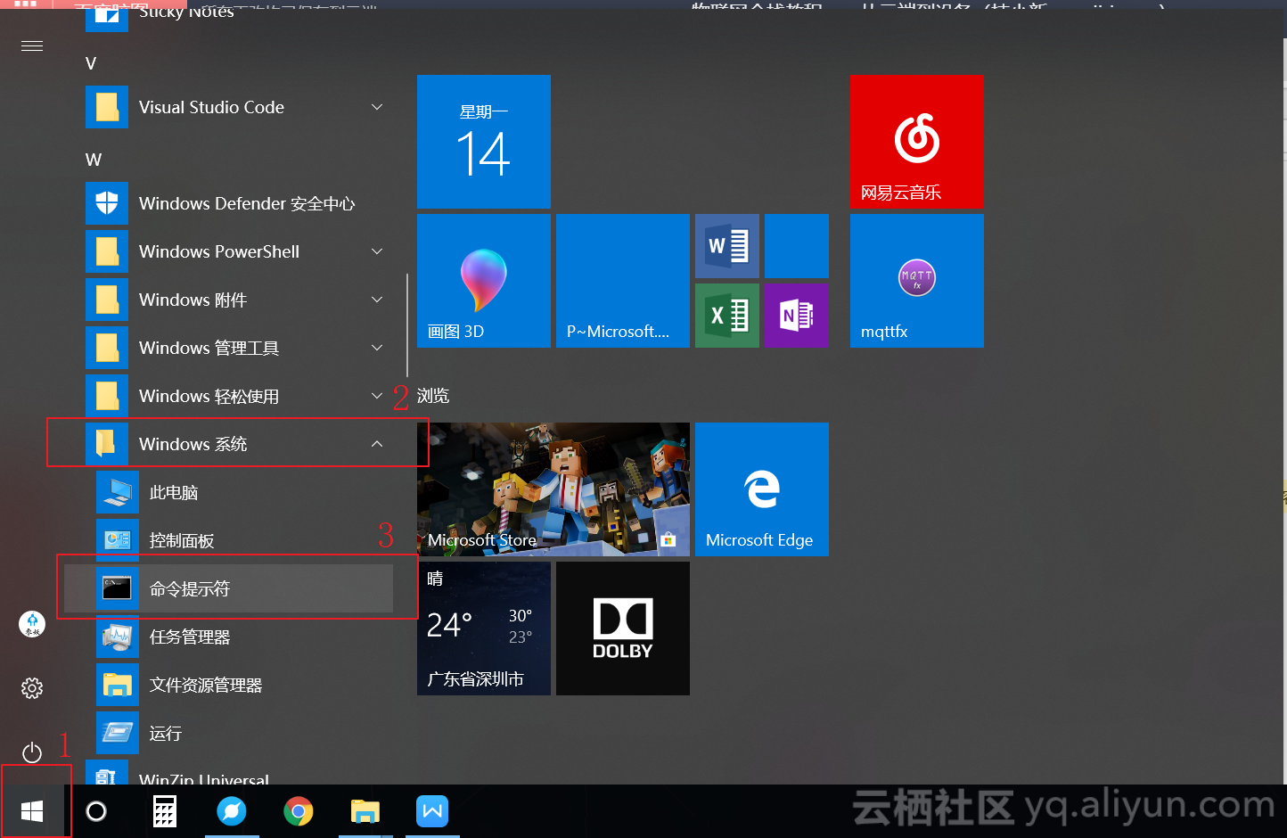1287x838 pixels.
Task: Launch Chrome from the taskbar
Action: (299, 811)
